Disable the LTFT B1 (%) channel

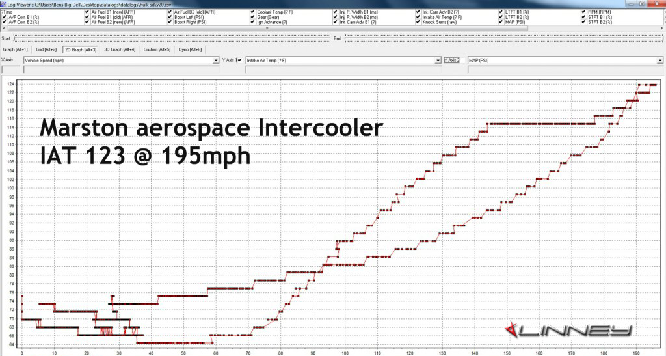pos(501,12)
